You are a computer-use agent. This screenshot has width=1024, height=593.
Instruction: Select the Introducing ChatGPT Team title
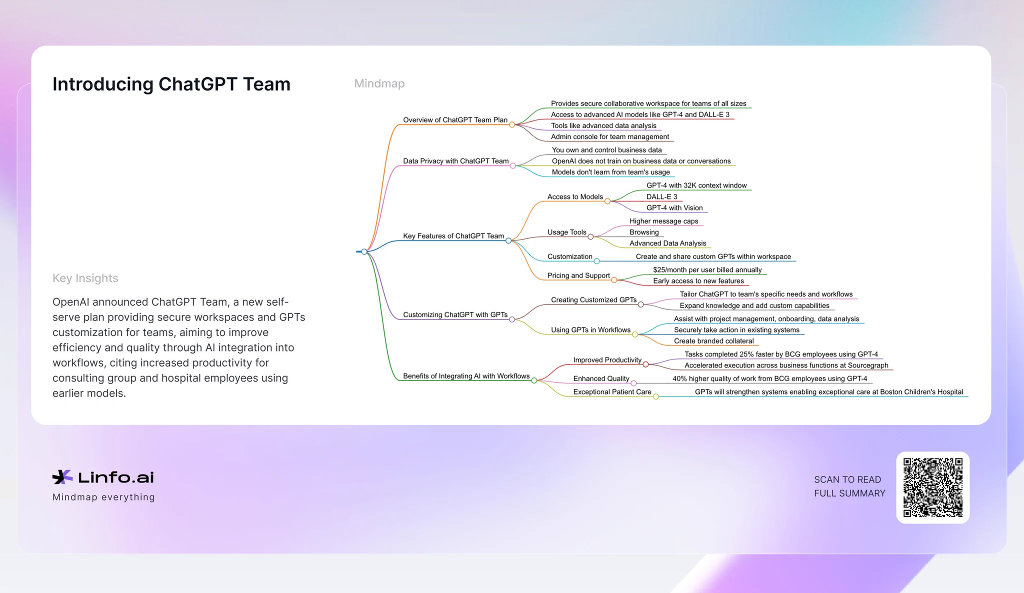tap(171, 84)
